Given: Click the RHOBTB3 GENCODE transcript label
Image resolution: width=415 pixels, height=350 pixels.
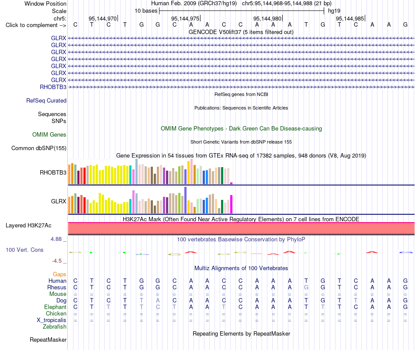Looking at the screenshot, I should pyautogui.click(x=53, y=87).
